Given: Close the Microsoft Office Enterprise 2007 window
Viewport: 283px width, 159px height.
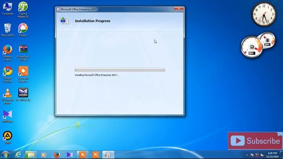Looking at the screenshot, I should pyautogui.click(x=179, y=9).
